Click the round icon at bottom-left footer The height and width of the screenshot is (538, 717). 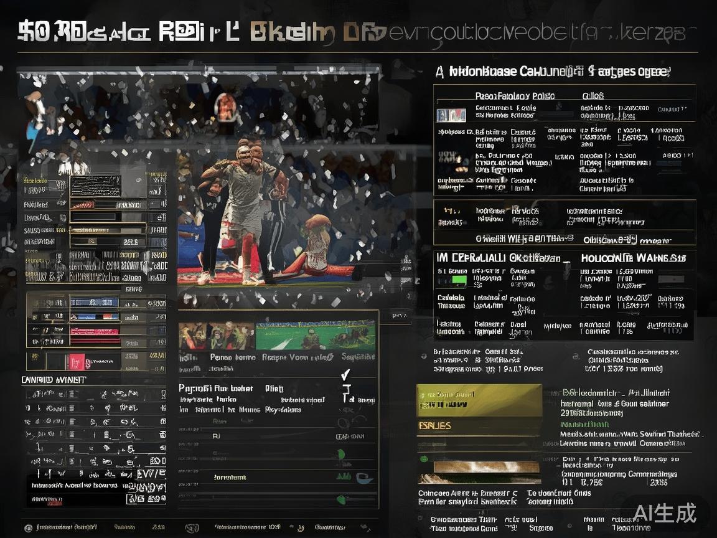pos(27,527)
